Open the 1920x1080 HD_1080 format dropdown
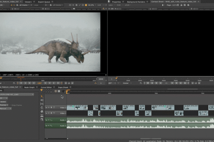The height and width of the screenshot is (142, 214). point(17,94)
